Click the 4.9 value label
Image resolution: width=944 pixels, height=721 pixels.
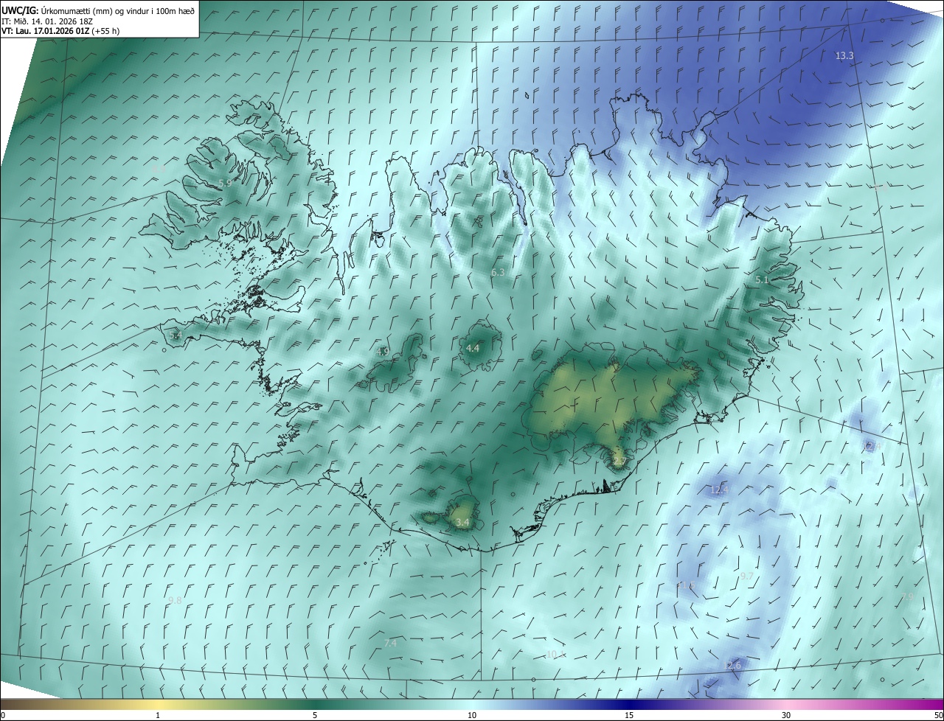383,352
